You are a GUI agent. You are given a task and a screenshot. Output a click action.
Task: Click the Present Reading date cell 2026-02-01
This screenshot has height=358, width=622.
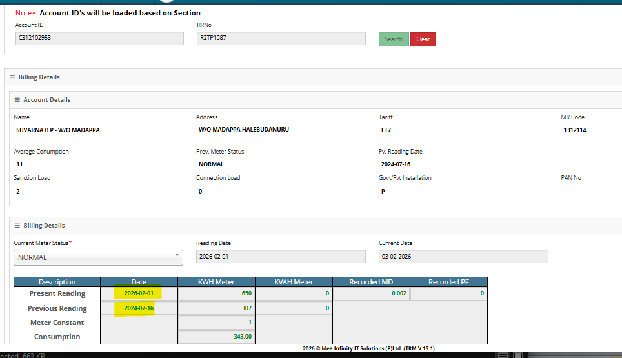pyautogui.click(x=139, y=293)
